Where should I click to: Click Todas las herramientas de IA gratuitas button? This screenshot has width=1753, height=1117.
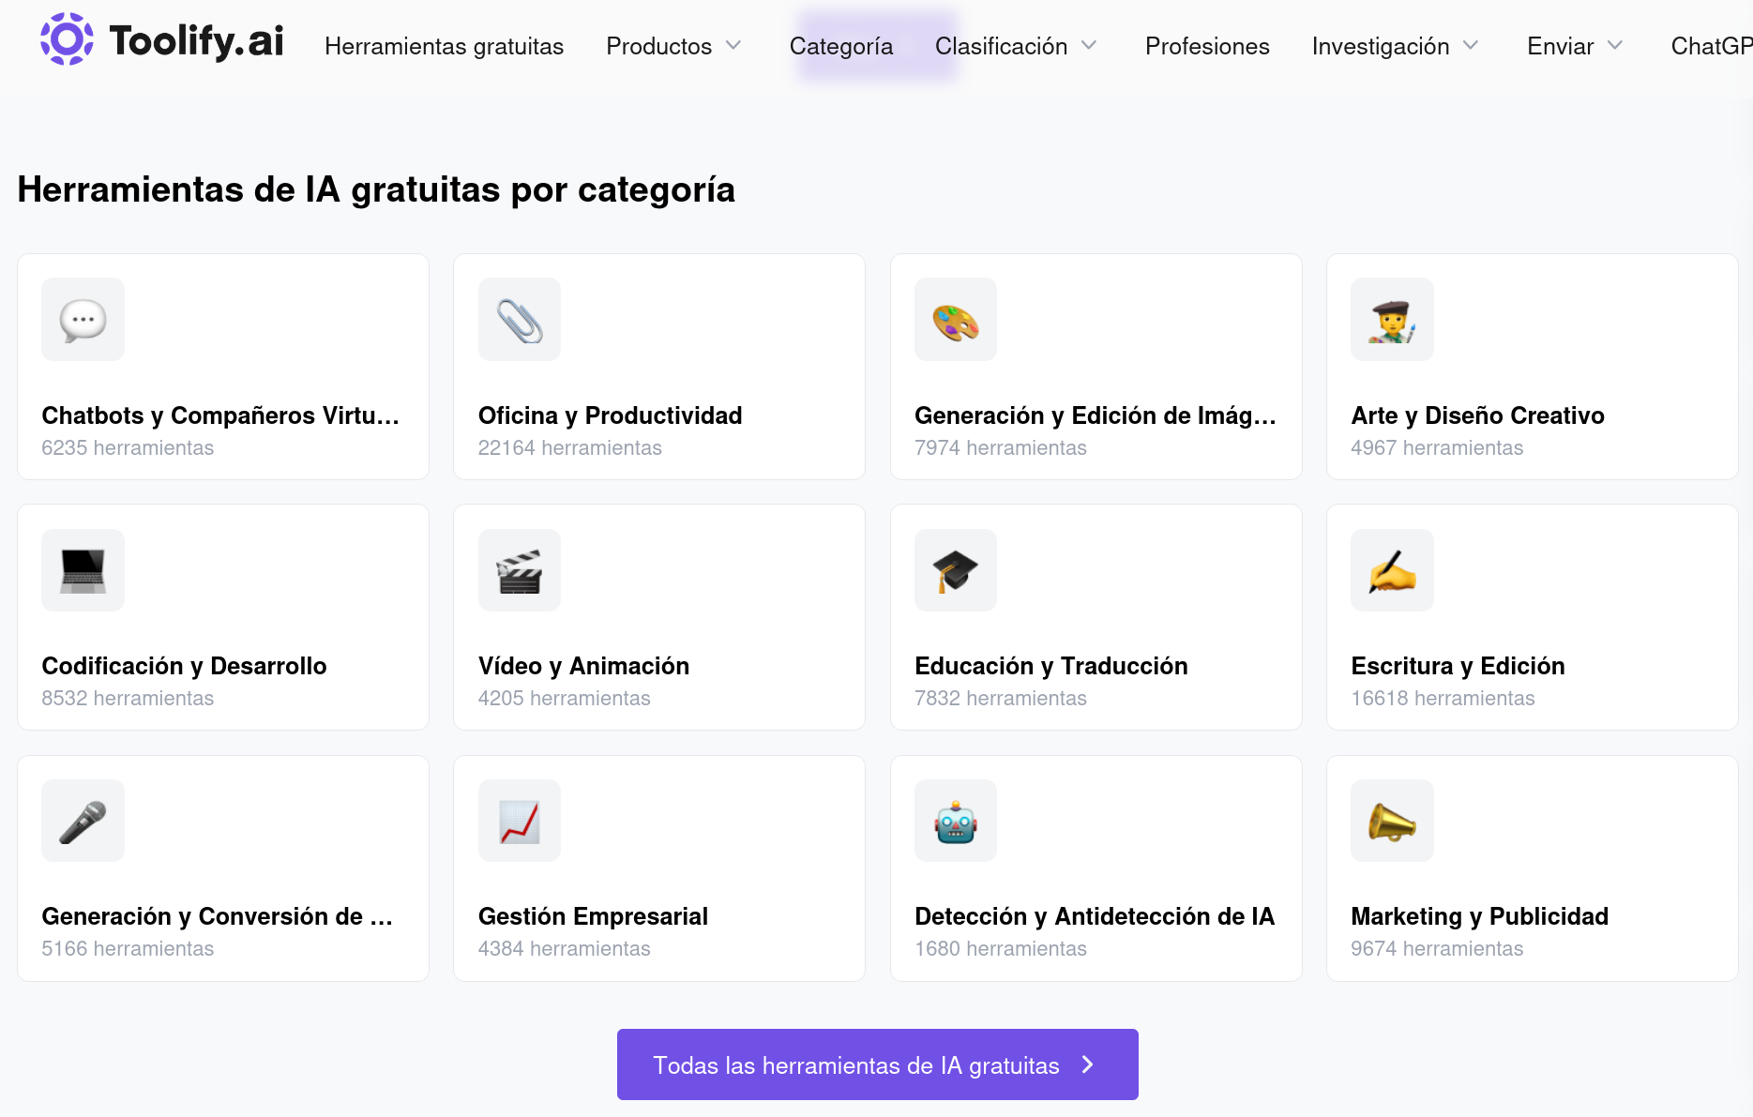[x=877, y=1064]
